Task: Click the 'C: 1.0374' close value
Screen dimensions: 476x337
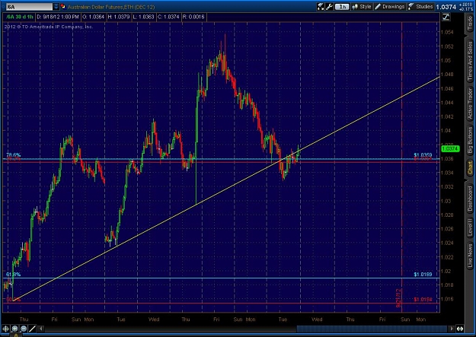Action: (168, 17)
